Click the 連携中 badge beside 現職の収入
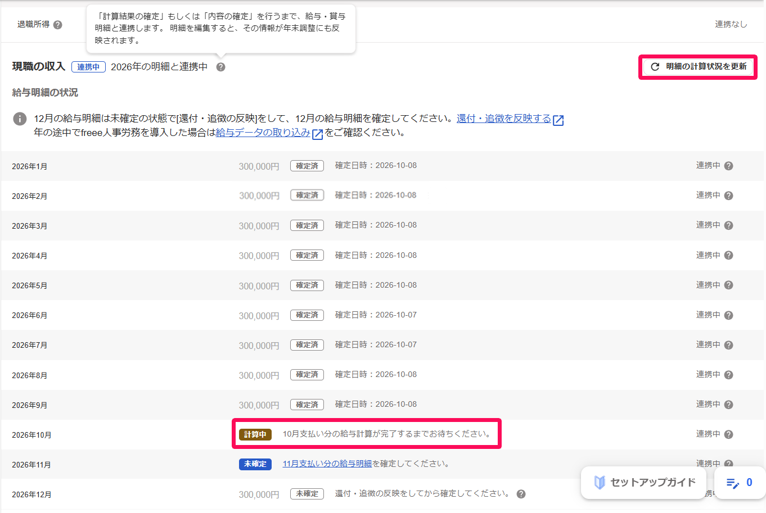Screen dimensions: 766x513 pyautogui.click(x=88, y=67)
